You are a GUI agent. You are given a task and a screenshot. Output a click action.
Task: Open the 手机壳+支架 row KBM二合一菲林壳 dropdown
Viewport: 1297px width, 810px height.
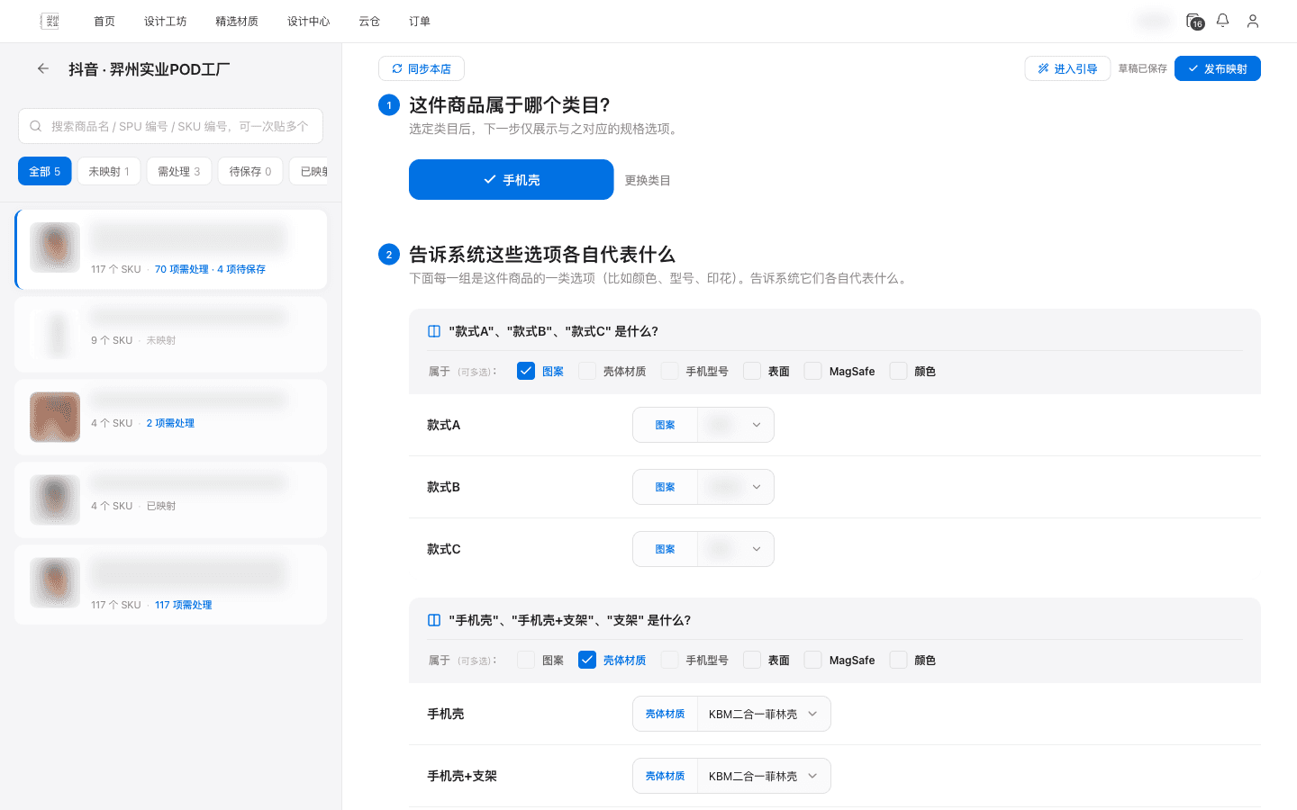tap(764, 776)
